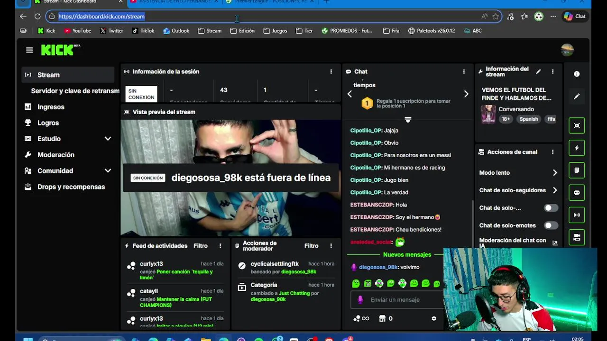Open the Twitter bookmark
This screenshot has height=341, width=607.
click(x=111, y=31)
